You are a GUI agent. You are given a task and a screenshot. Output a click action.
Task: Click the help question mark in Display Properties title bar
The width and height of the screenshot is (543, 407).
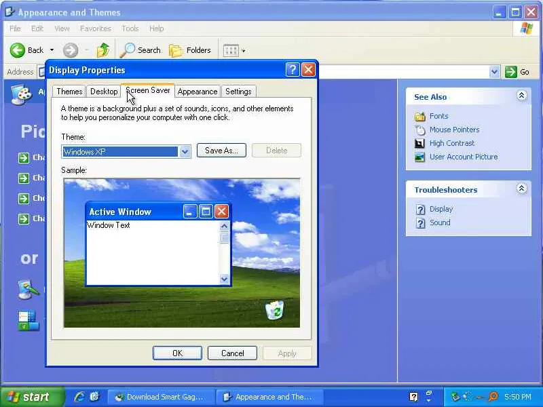[x=293, y=70]
